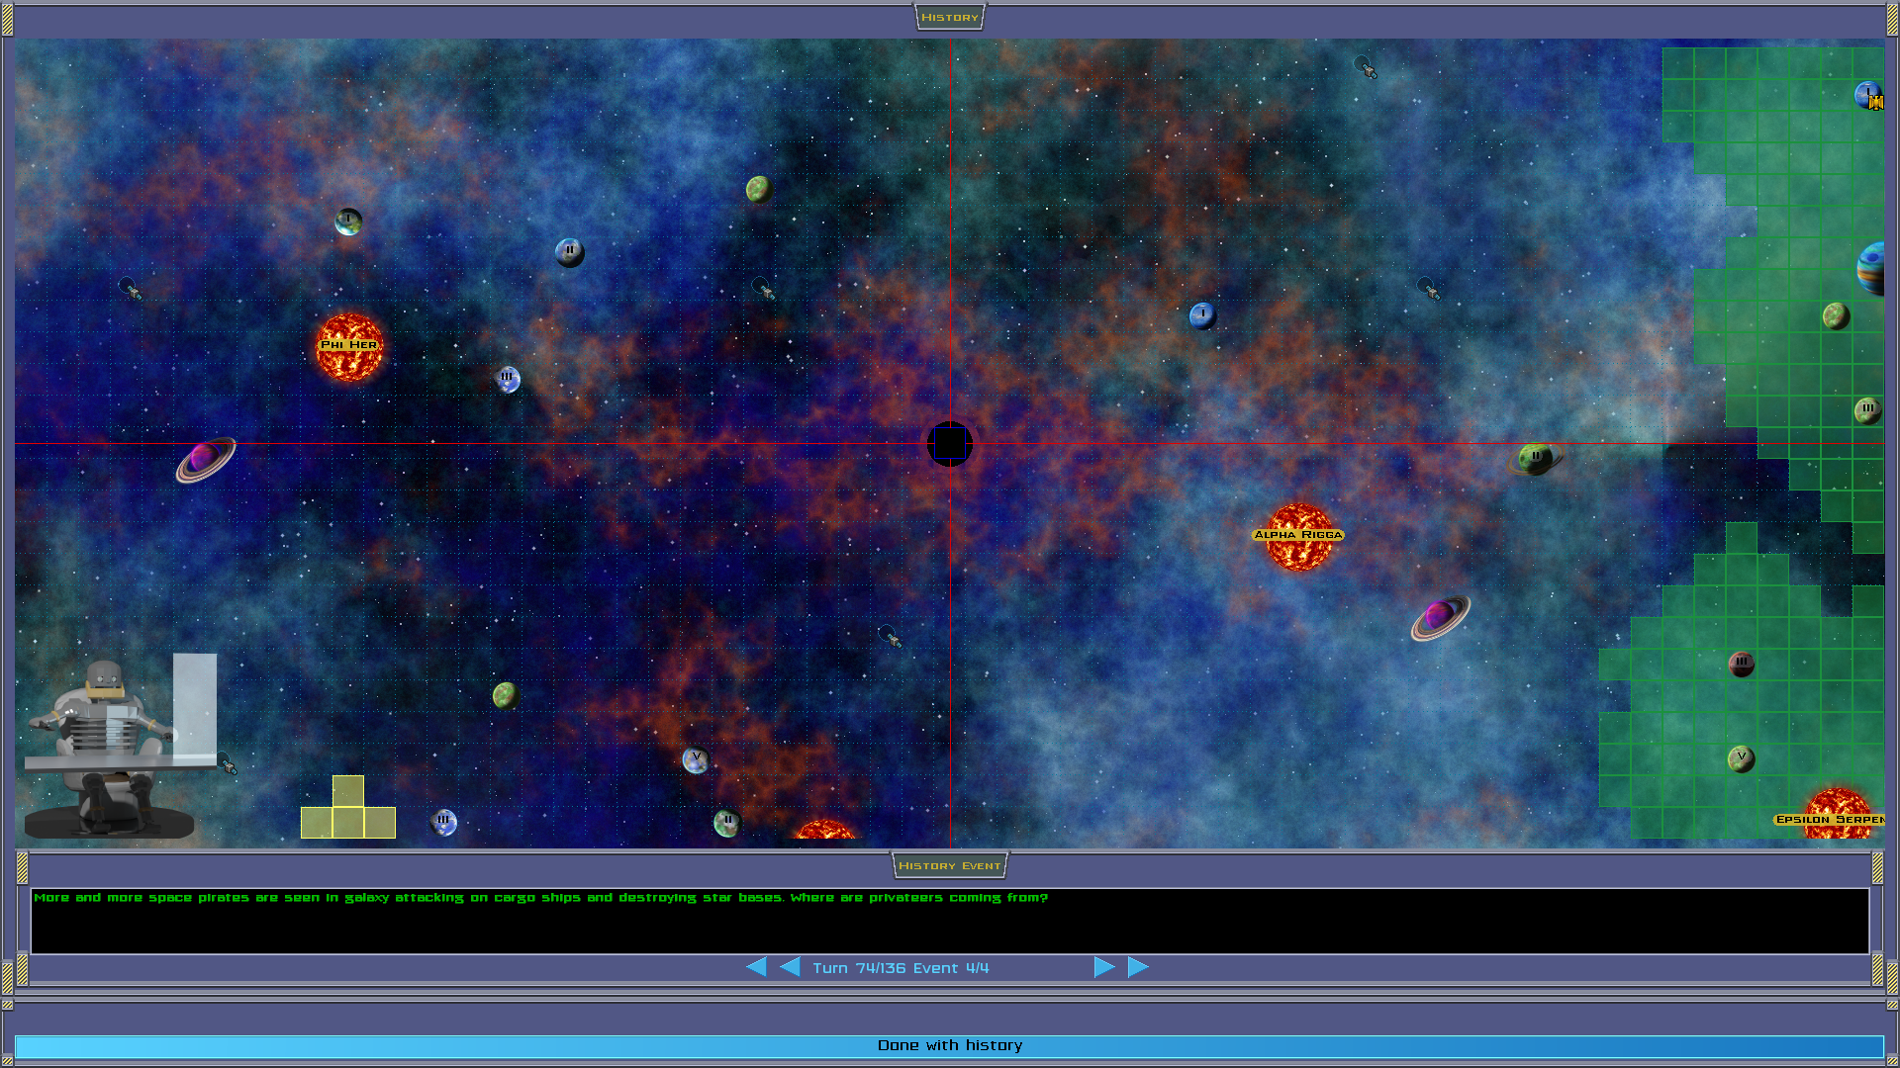Screen dimensions: 1900x1068
Task: Select the Alpha Rigga star
Action: (1298, 537)
